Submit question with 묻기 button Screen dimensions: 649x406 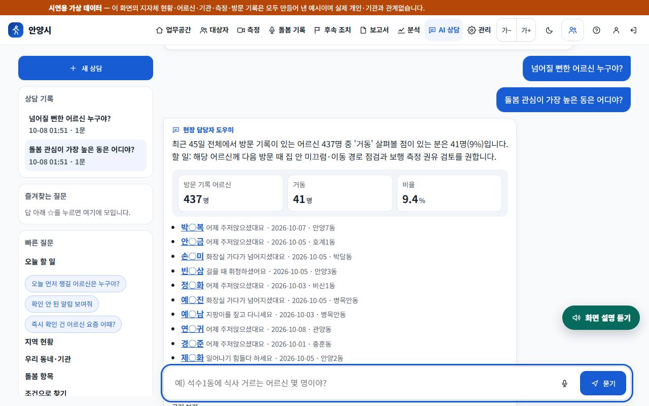[603, 383]
